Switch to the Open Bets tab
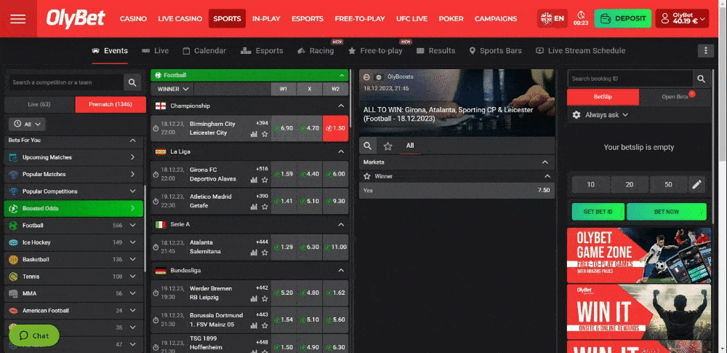 coord(675,97)
